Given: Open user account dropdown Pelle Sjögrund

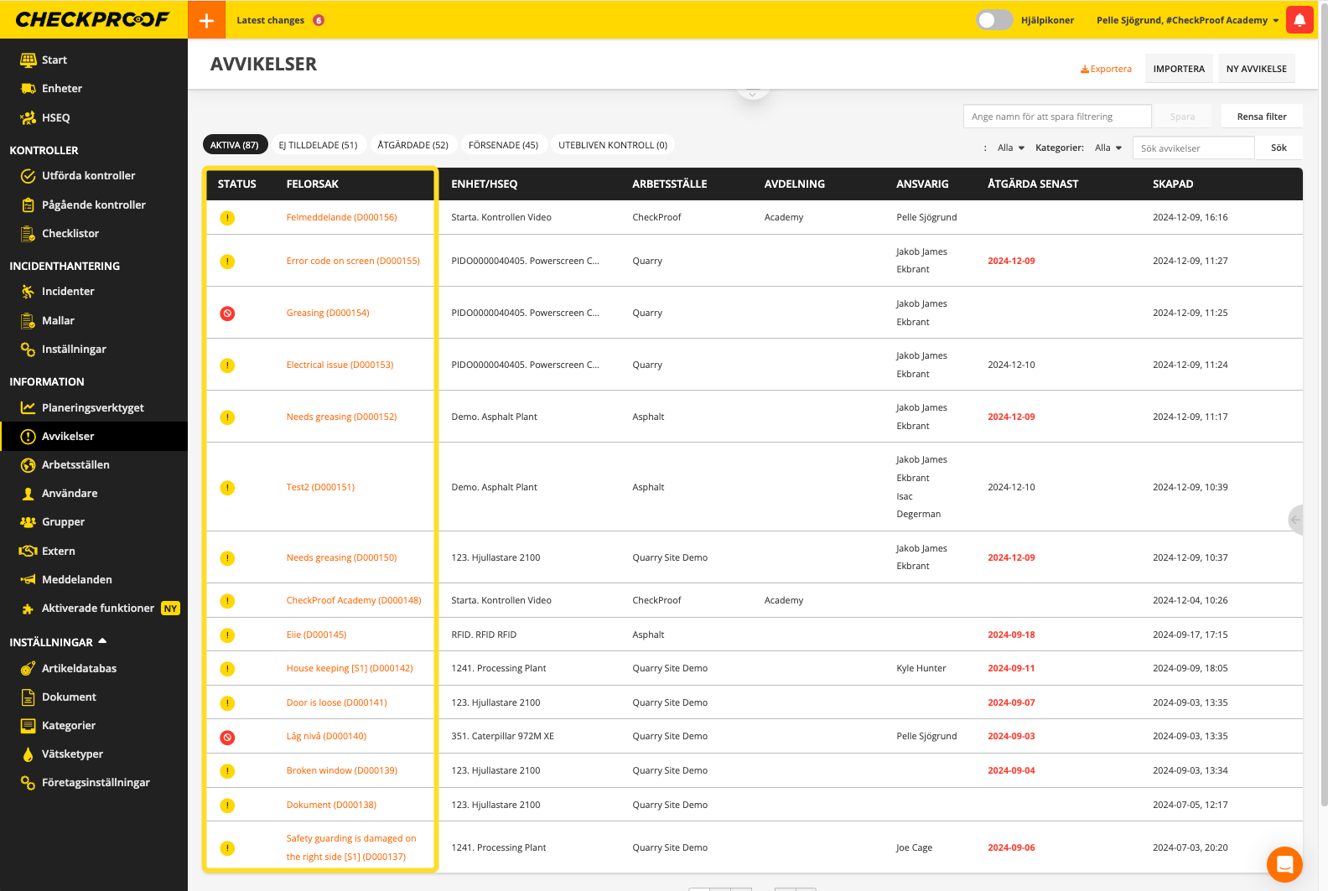Looking at the screenshot, I should [1187, 20].
